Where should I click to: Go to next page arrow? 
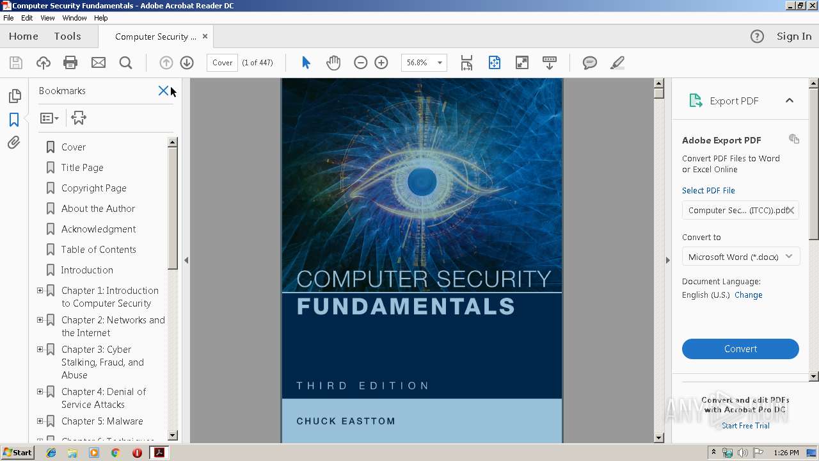coord(187,63)
